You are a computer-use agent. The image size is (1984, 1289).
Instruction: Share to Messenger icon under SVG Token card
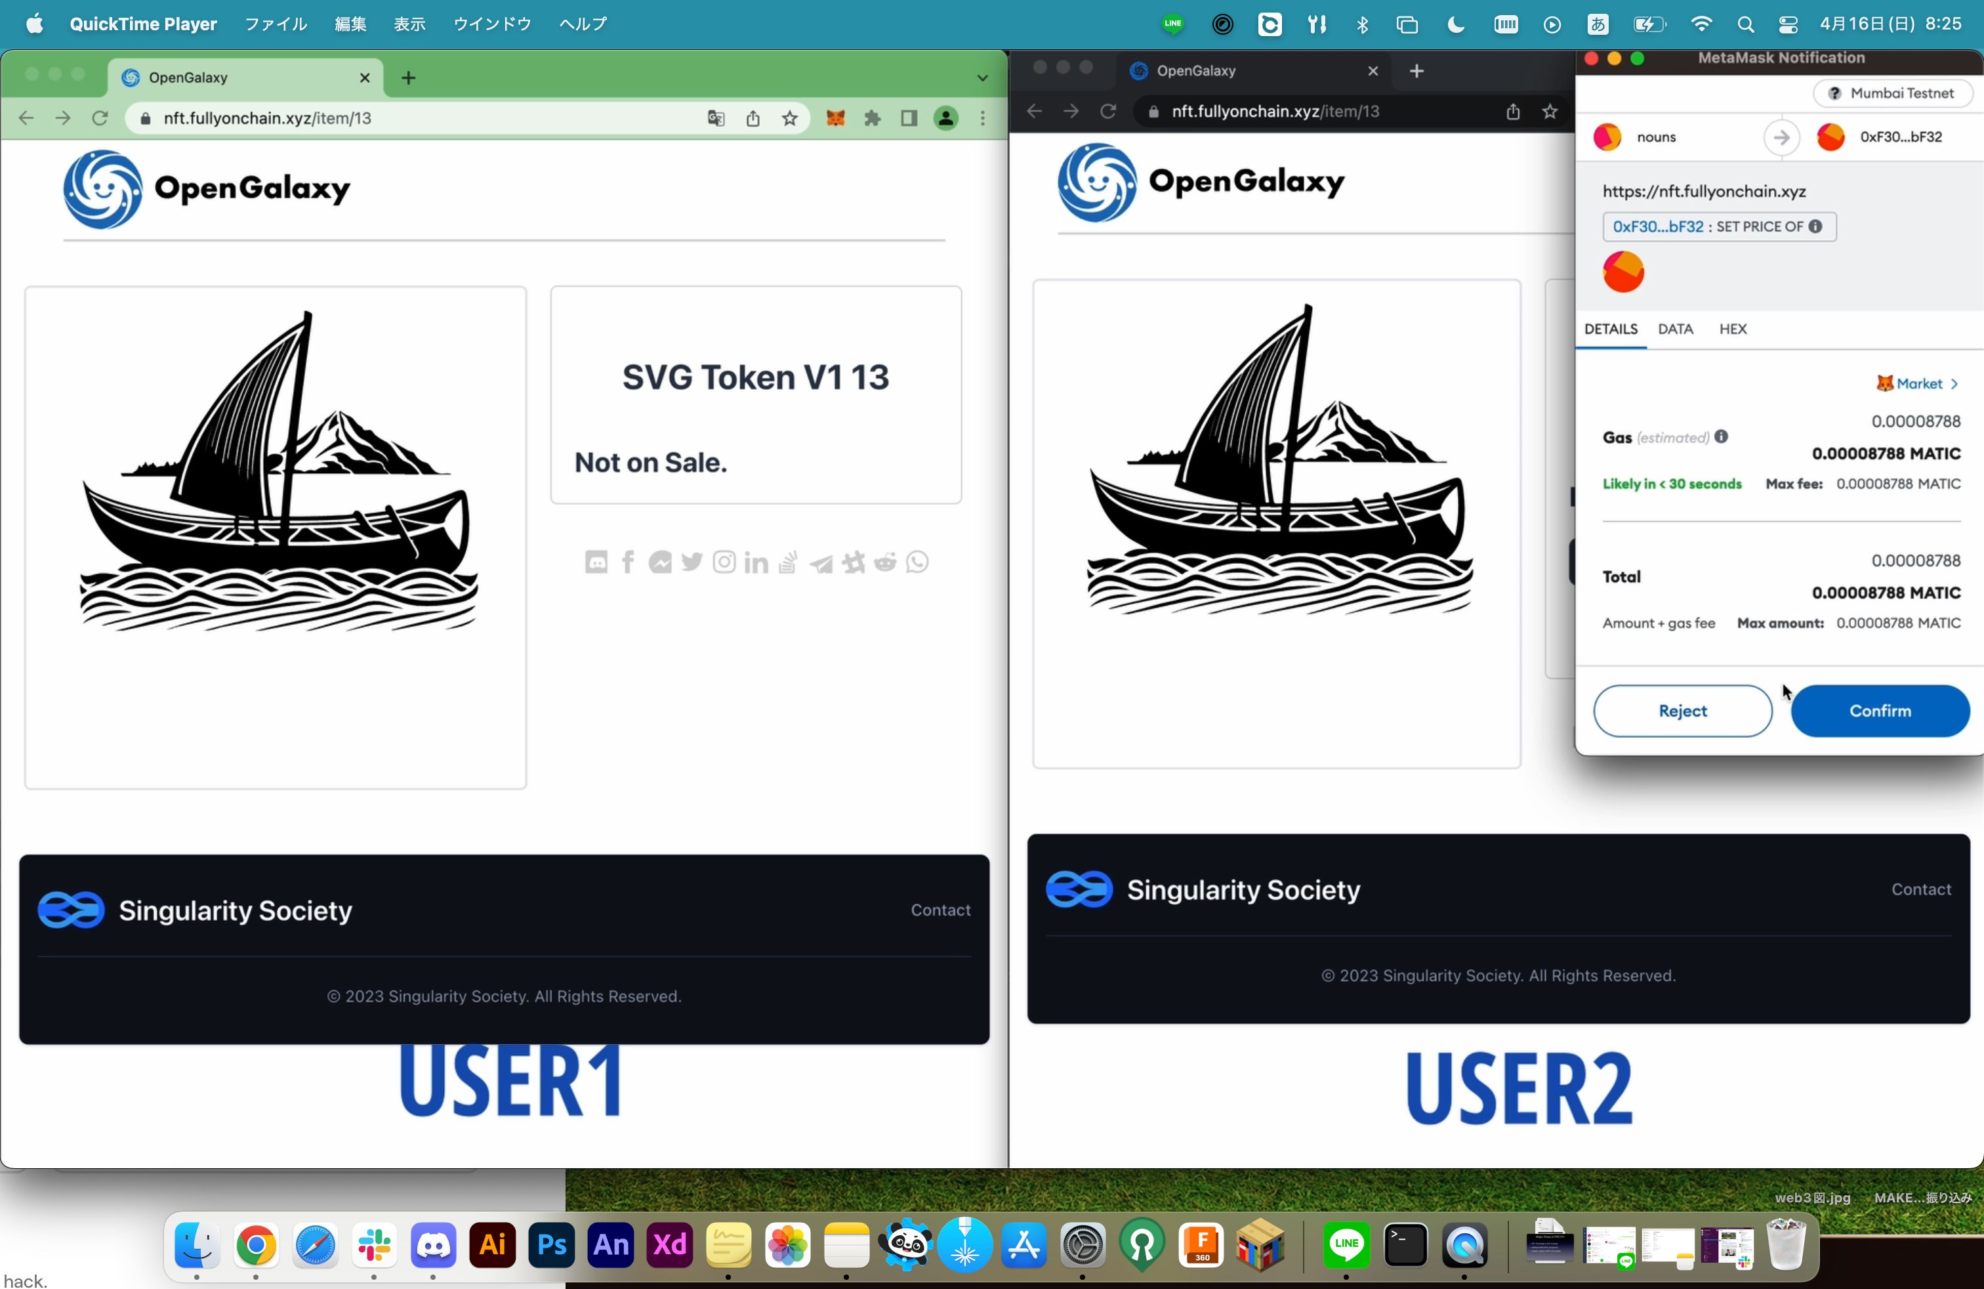tap(659, 563)
